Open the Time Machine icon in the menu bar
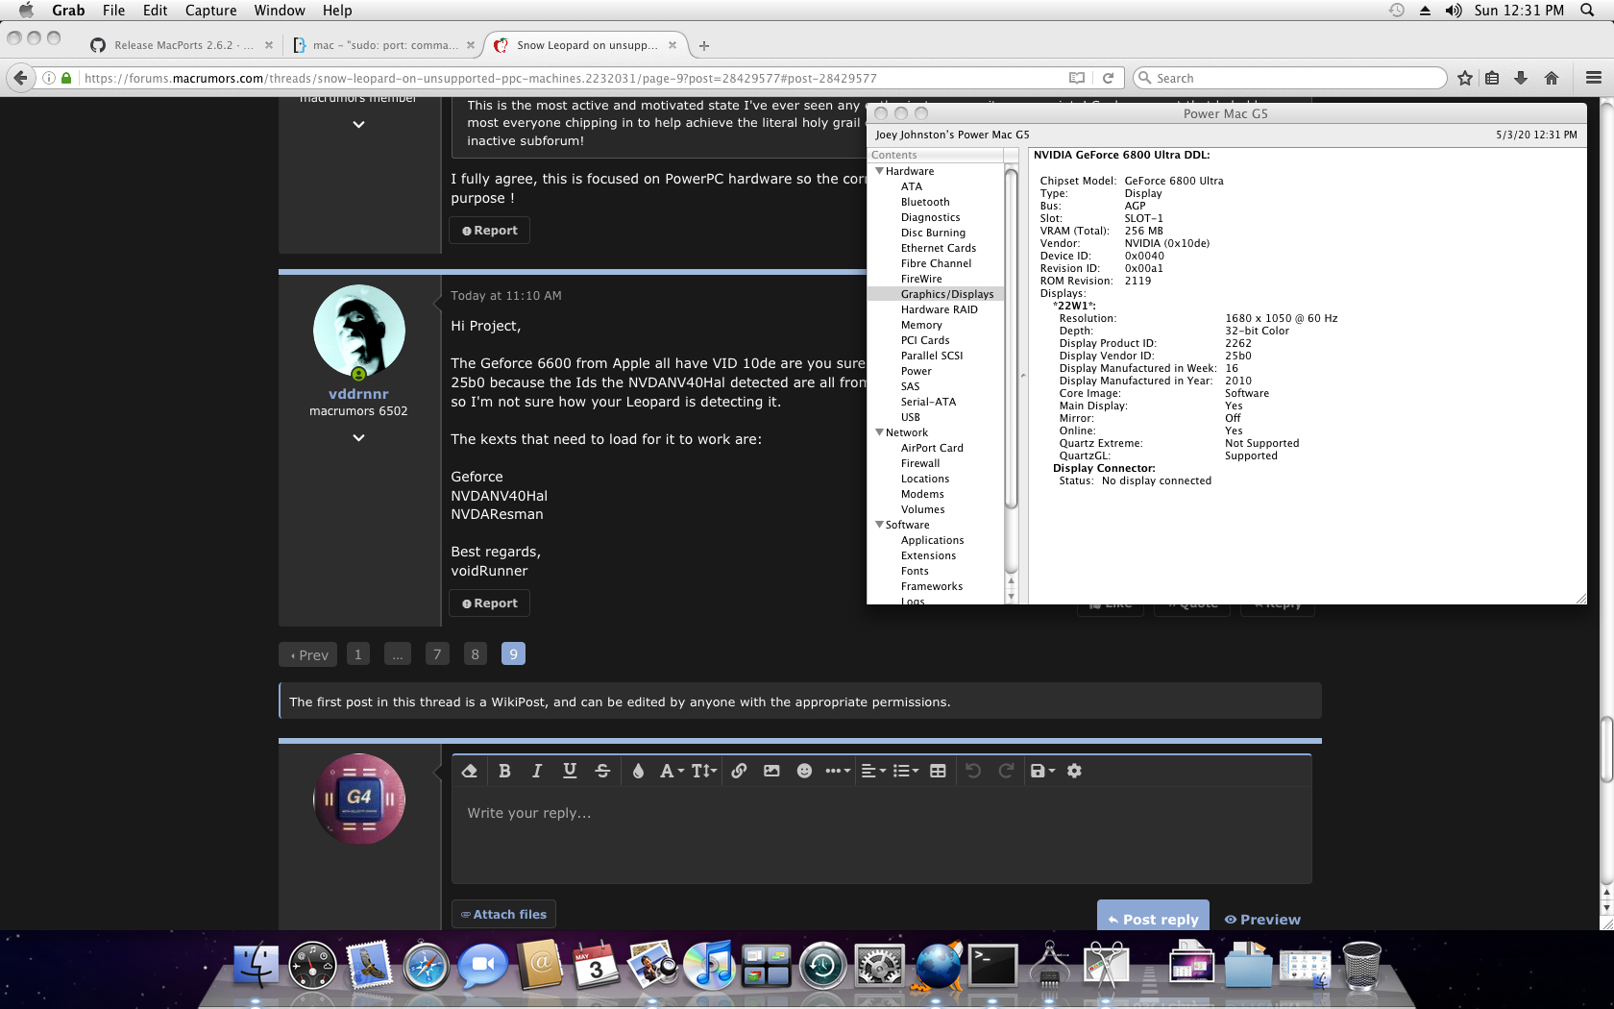 1397,11
